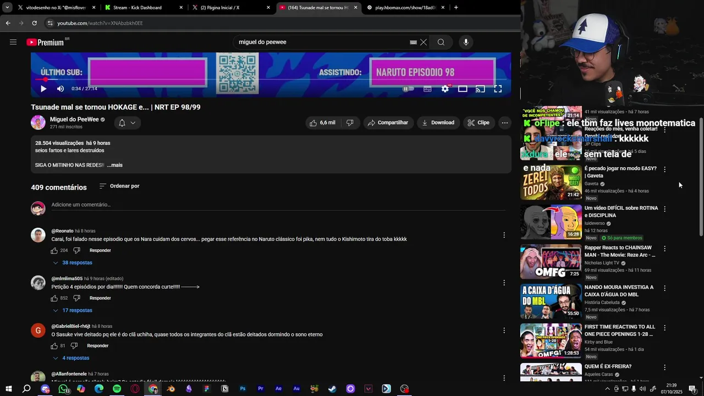Expand description with ...mais
This screenshot has height=396, width=704.
click(115, 165)
